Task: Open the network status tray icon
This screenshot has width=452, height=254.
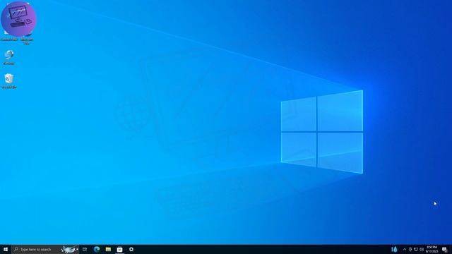Action: point(416,249)
